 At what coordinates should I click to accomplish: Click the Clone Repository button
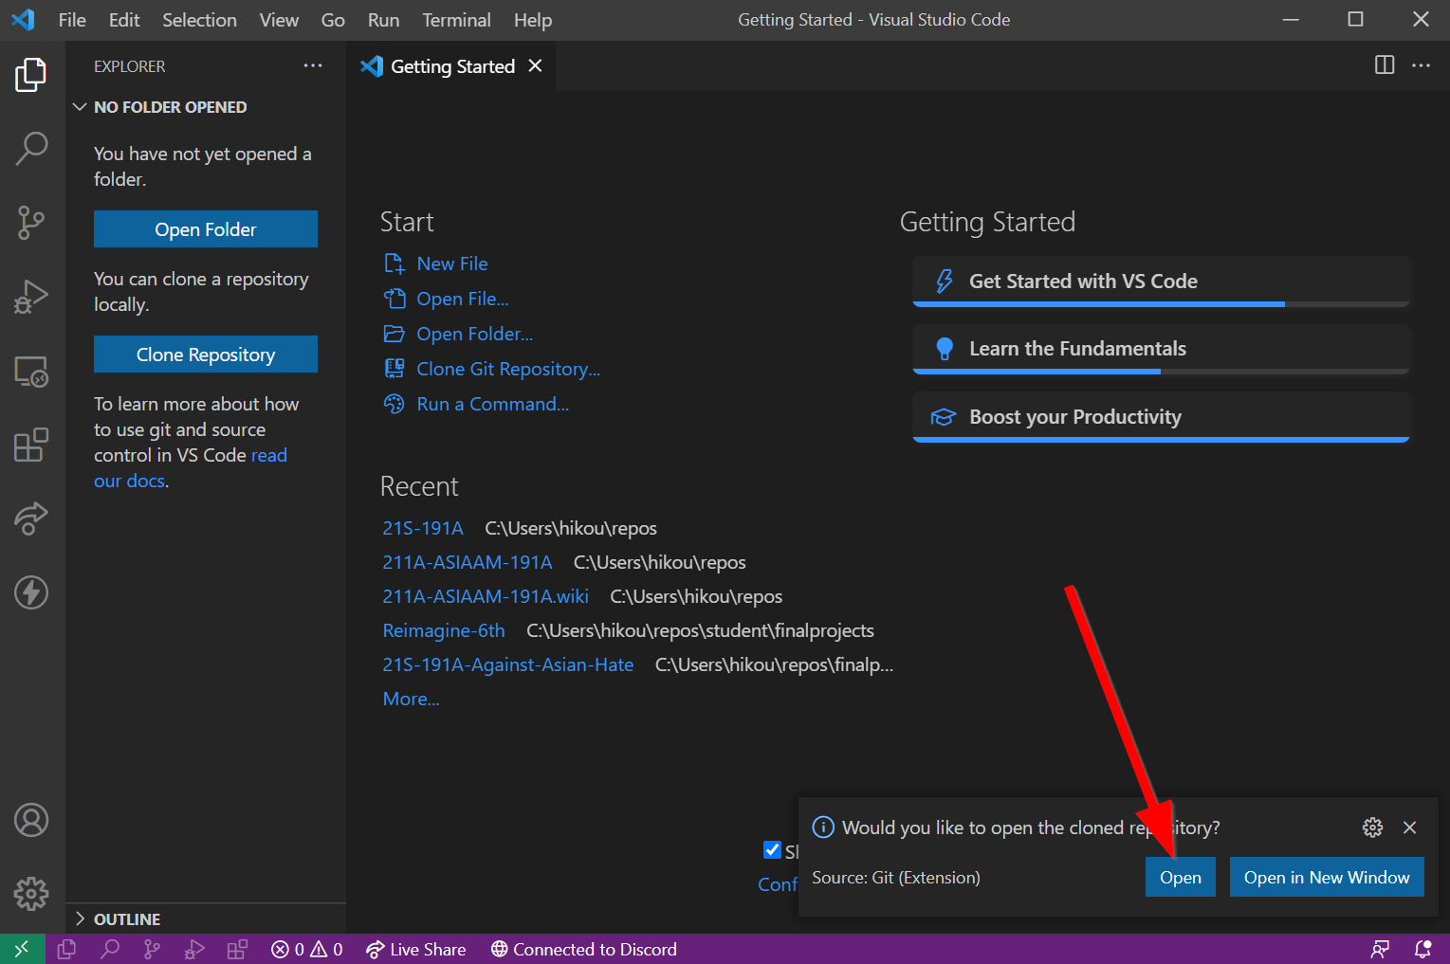coord(206,355)
